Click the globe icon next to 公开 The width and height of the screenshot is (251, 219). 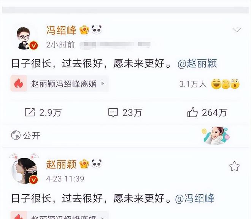point(16,135)
